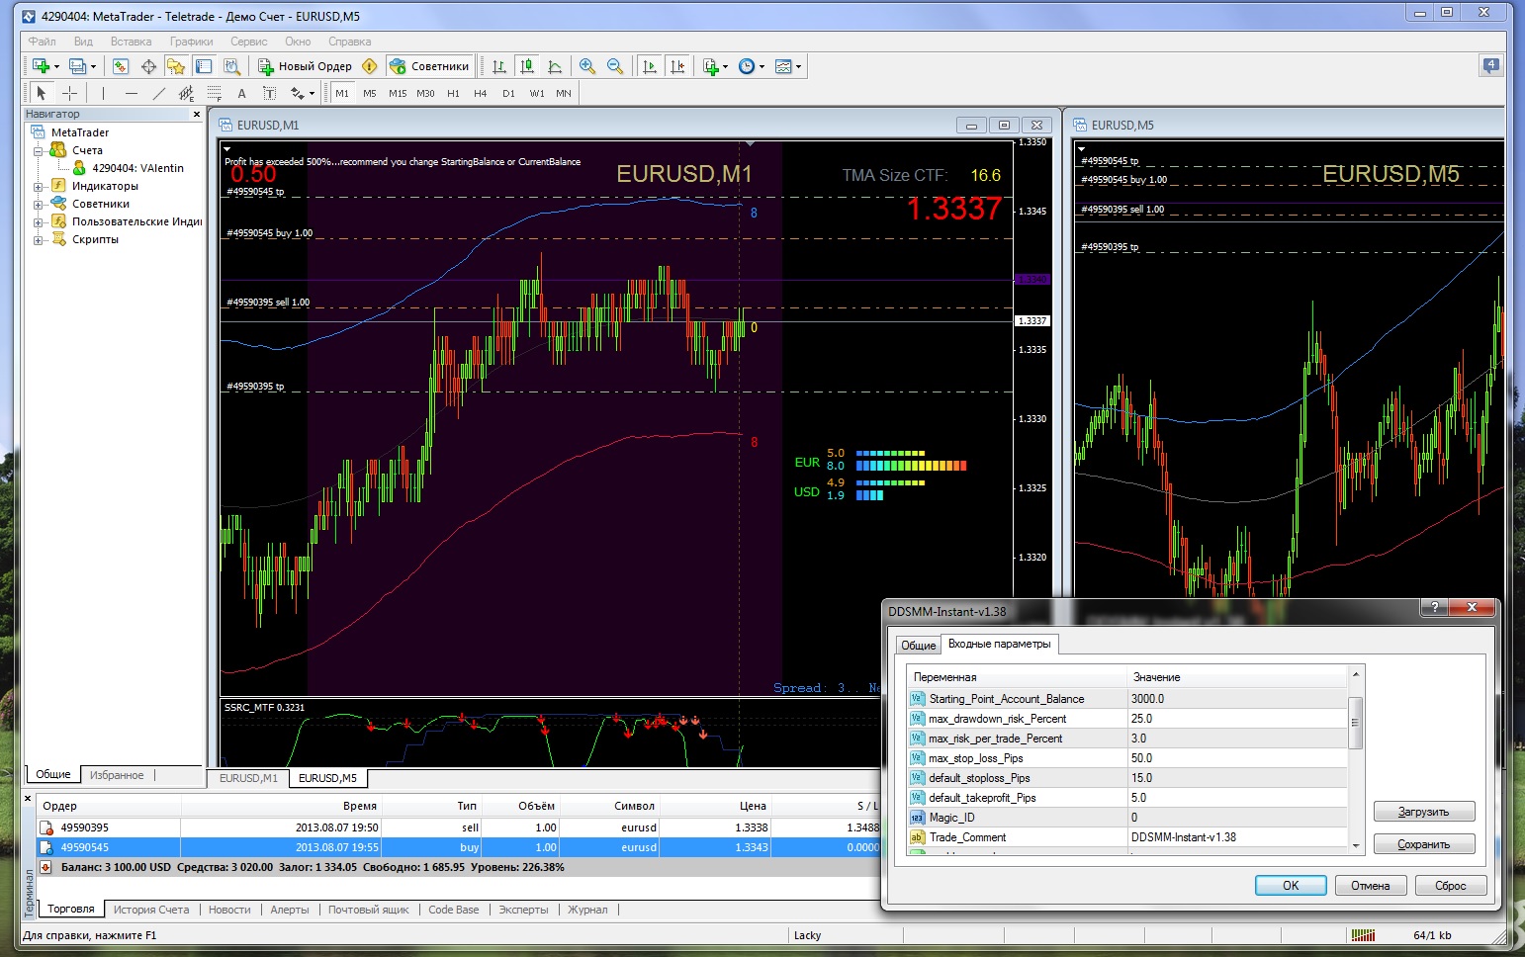Switch chart to candlestick display
Image resolution: width=1525 pixels, height=957 pixels.
point(527,66)
